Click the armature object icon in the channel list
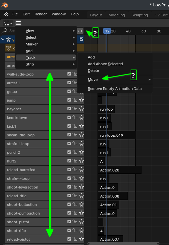This screenshot has width=169, height=245. [x=8, y=39]
